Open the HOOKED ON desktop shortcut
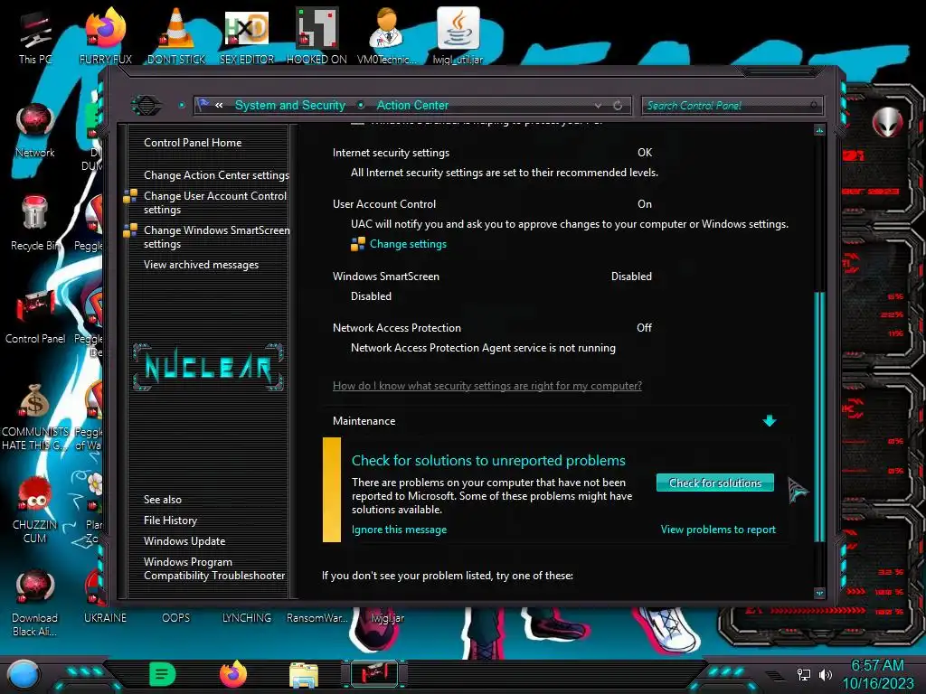Viewport: 926px width, 694px height. [x=317, y=36]
